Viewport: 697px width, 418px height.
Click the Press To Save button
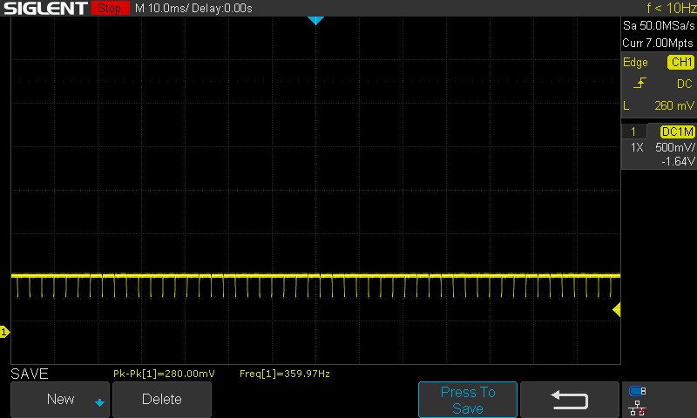[468, 400]
